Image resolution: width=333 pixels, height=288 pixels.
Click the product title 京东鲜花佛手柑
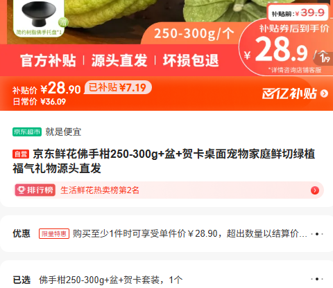click(164, 161)
